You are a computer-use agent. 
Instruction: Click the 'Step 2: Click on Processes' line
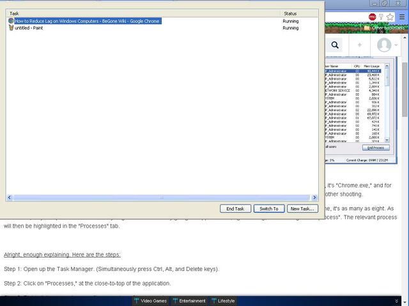coord(88,283)
